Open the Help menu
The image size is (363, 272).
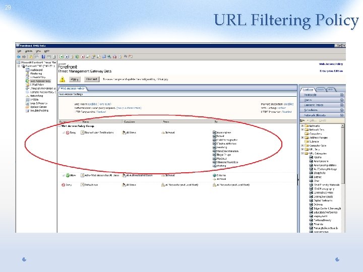pos(46,51)
